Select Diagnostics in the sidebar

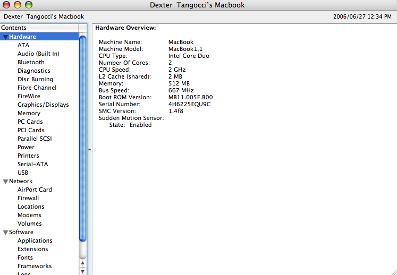(34, 71)
